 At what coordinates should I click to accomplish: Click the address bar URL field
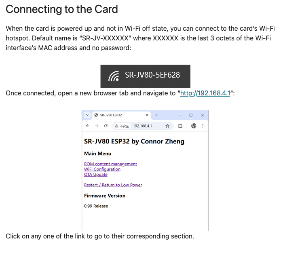pyautogui.click(x=146, y=126)
